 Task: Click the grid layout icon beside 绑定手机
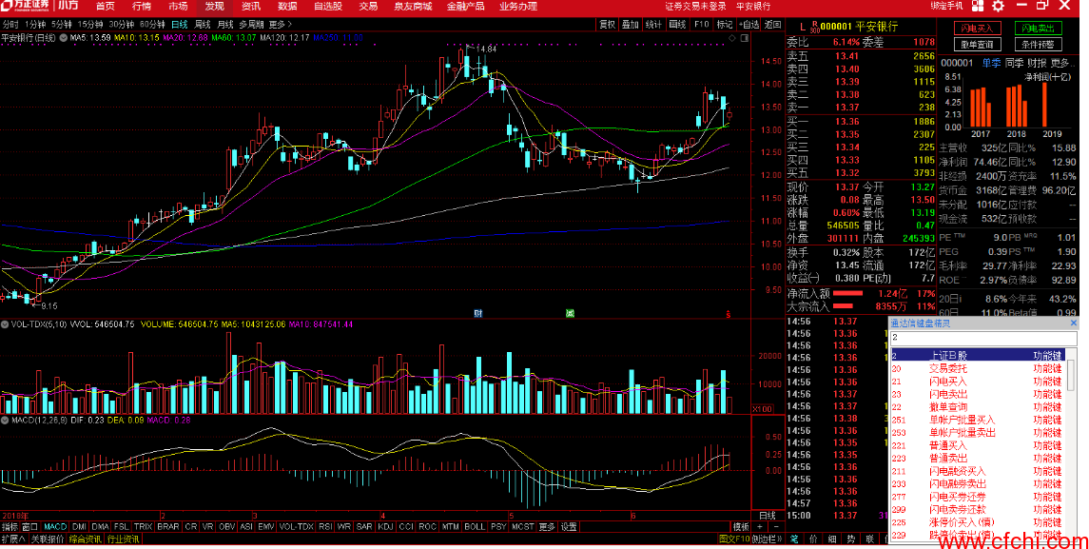pyautogui.click(x=977, y=7)
